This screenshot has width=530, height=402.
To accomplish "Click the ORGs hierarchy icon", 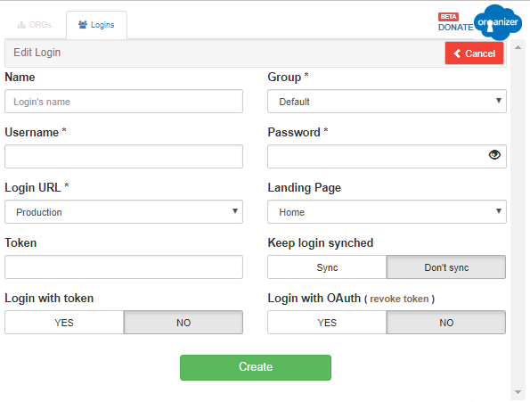I will (x=21, y=25).
